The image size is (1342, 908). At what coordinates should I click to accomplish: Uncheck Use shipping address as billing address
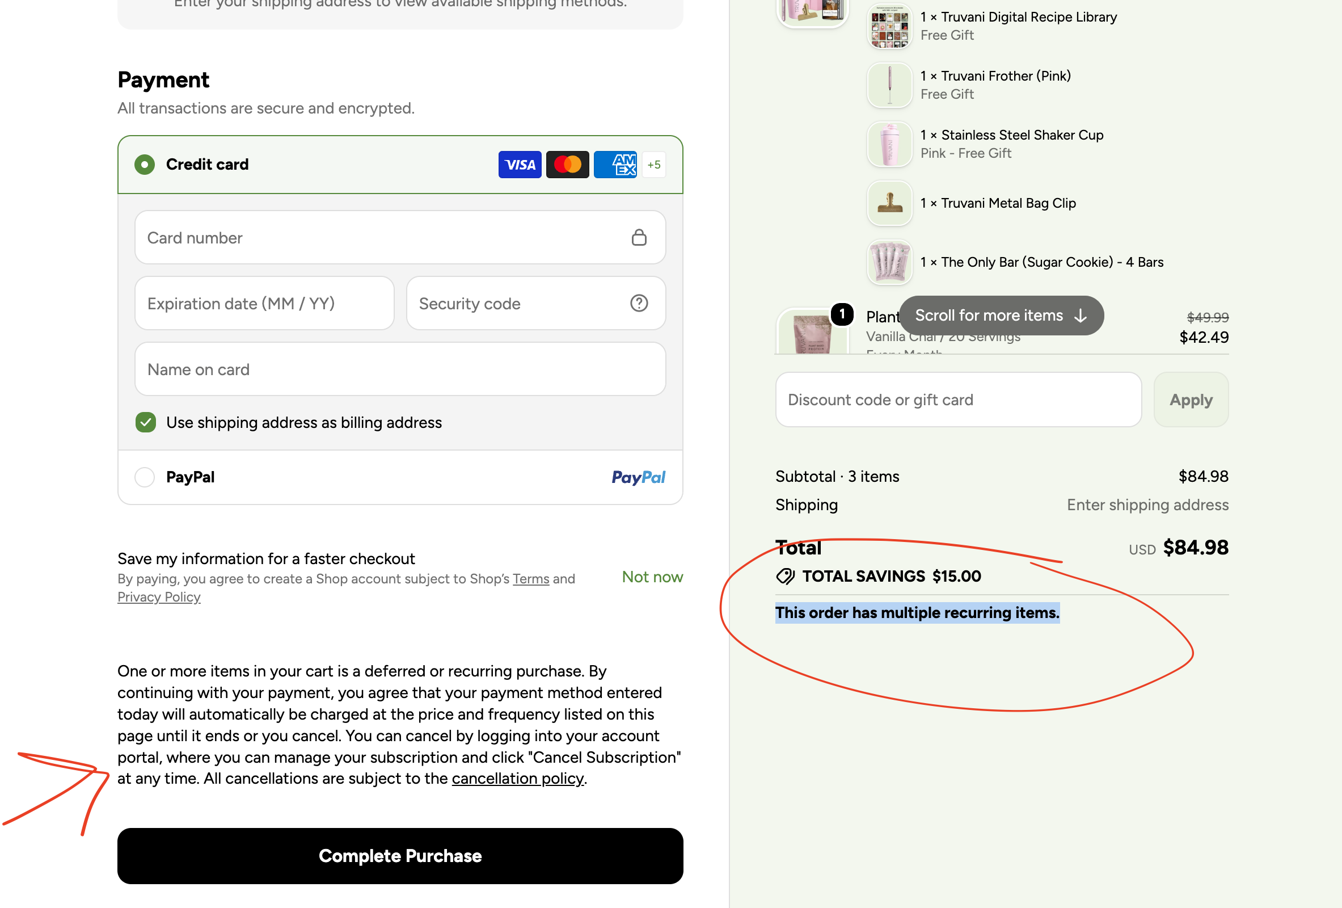tap(146, 422)
